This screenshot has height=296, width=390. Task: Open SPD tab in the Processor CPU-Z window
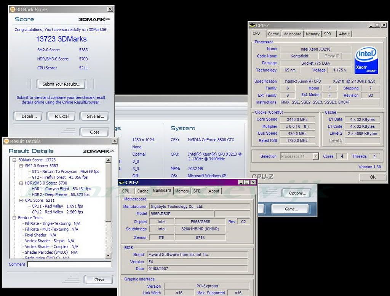click(327, 34)
